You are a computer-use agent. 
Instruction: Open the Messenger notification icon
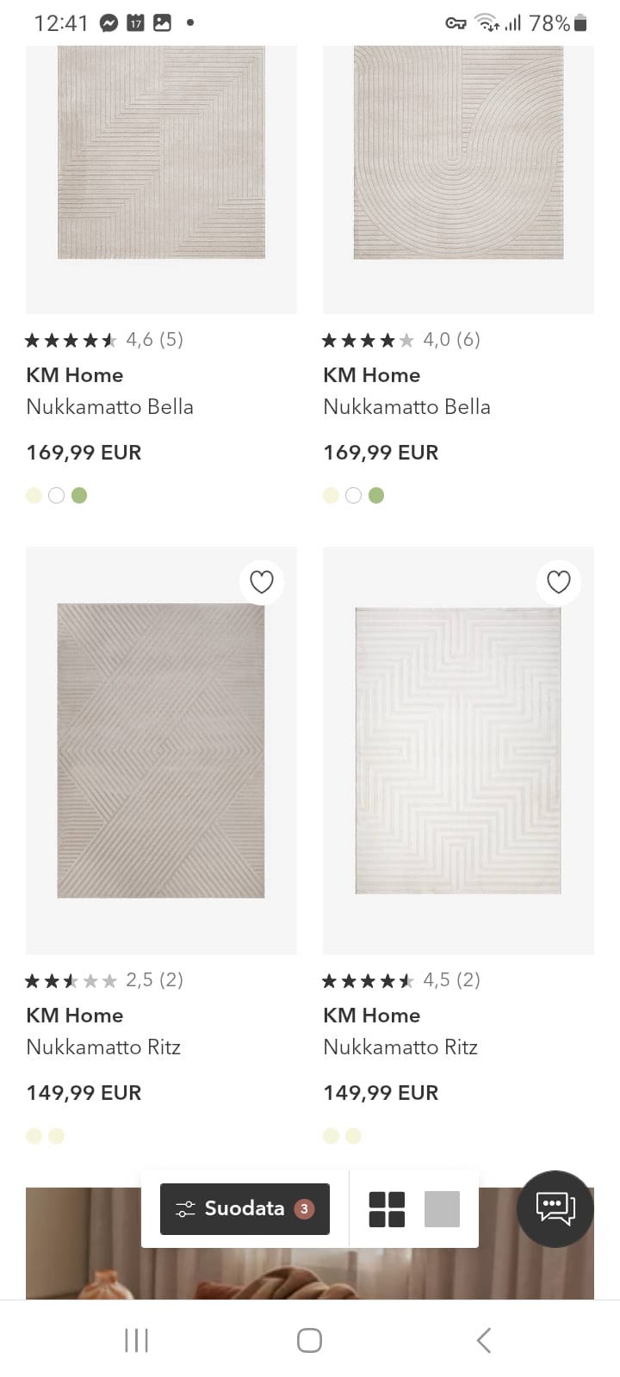[108, 23]
